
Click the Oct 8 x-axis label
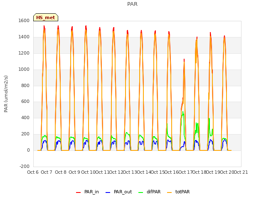[x=61, y=172]
